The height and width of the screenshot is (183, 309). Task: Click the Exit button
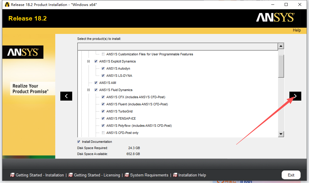[291, 175]
